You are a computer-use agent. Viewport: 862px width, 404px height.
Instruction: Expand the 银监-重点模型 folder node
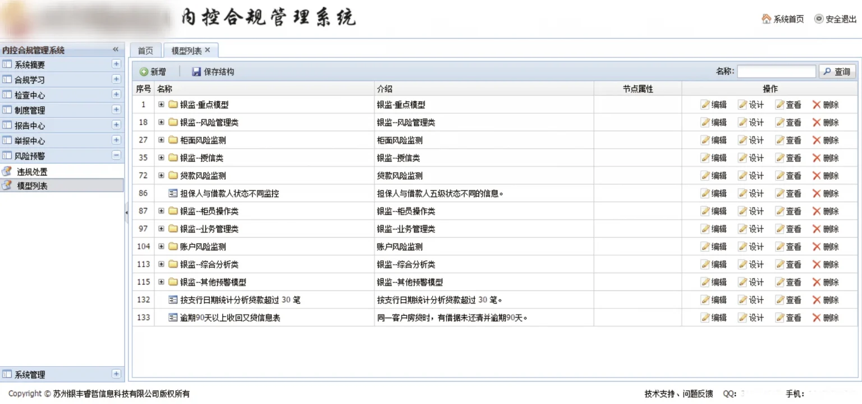pos(161,104)
